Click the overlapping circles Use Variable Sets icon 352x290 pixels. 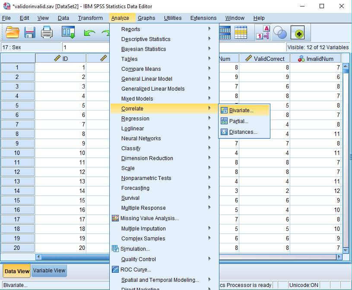click(280, 33)
